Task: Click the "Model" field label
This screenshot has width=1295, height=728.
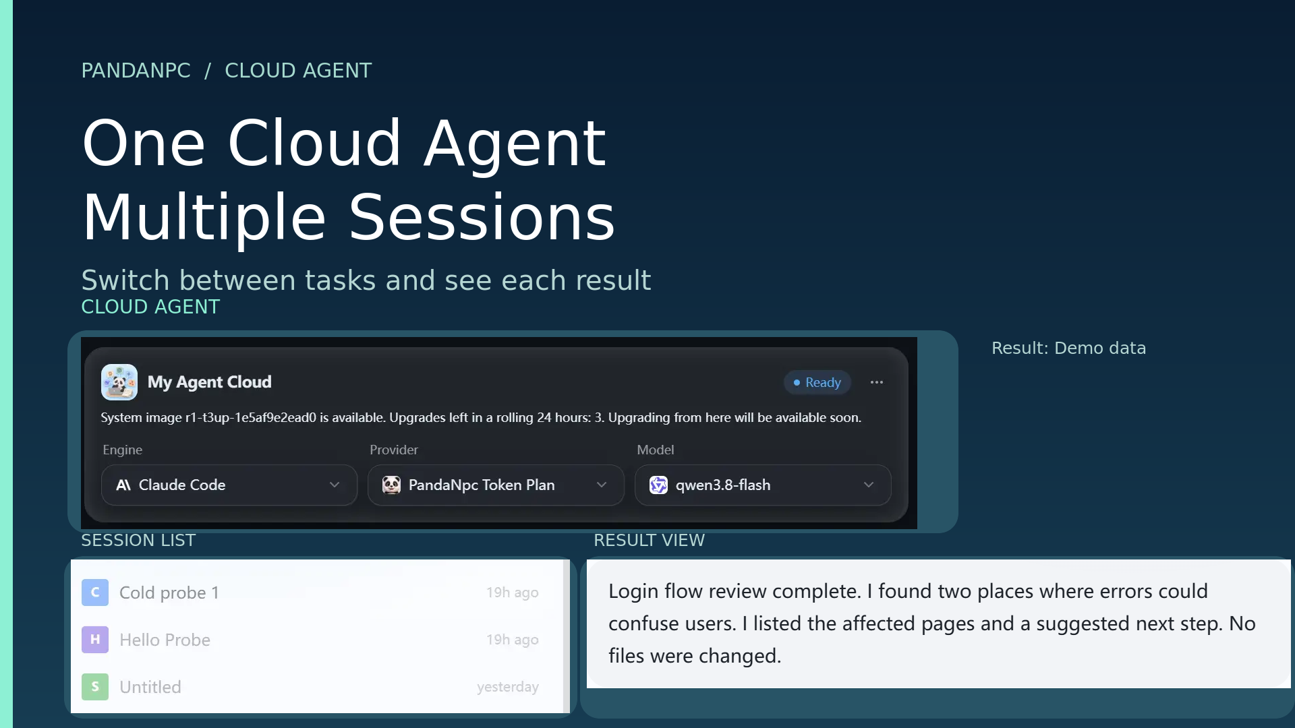Action: (x=656, y=450)
